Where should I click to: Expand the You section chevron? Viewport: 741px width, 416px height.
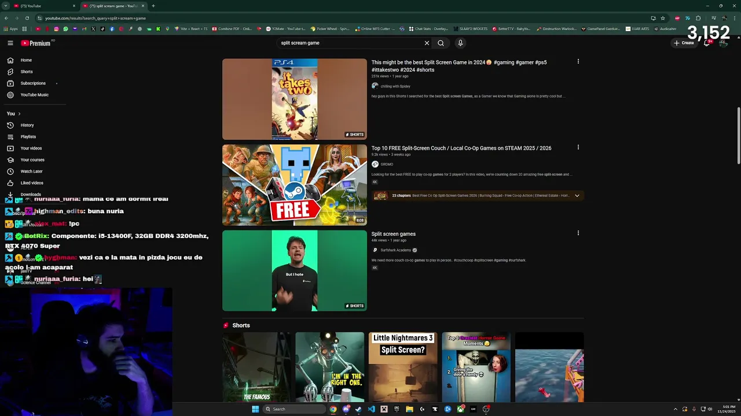click(19, 114)
